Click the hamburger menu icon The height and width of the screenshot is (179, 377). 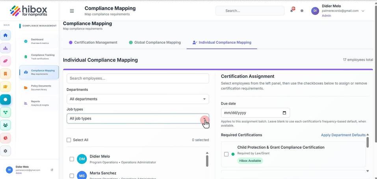(72, 11)
